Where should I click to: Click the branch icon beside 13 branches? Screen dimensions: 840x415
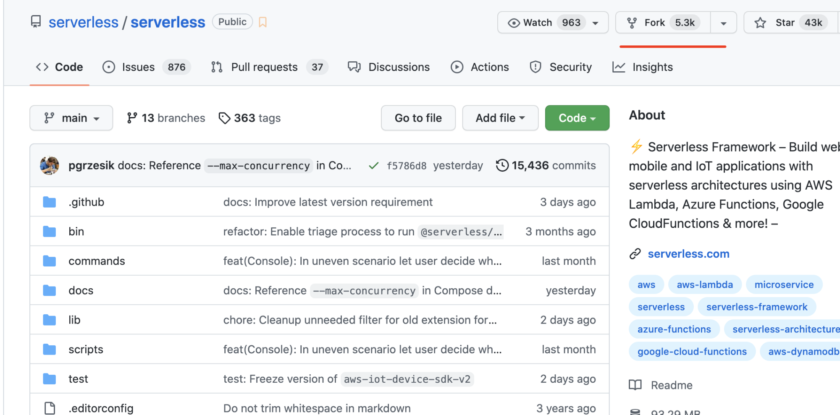pos(132,118)
